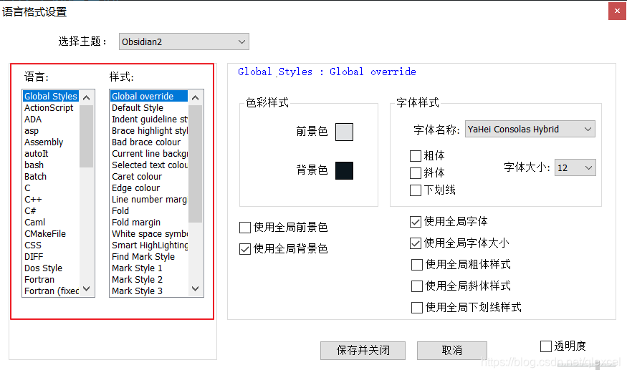Select Dos Style in language list

coord(51,268)
